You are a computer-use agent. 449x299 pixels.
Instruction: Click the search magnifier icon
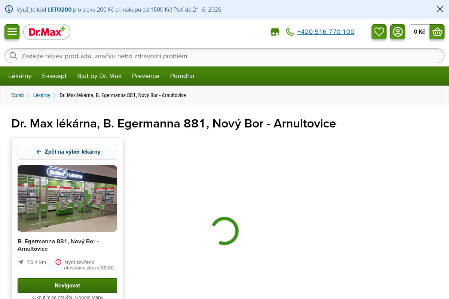pos(13,56)
